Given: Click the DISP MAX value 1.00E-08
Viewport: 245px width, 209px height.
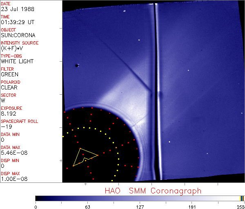Looking at the screenshot, I should (x=13, y=179).
